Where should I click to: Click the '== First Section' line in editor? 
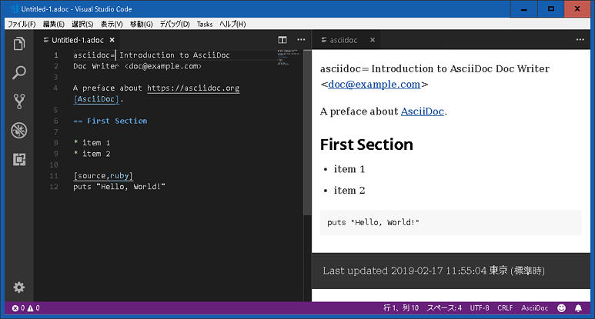[x=110, y=121]
